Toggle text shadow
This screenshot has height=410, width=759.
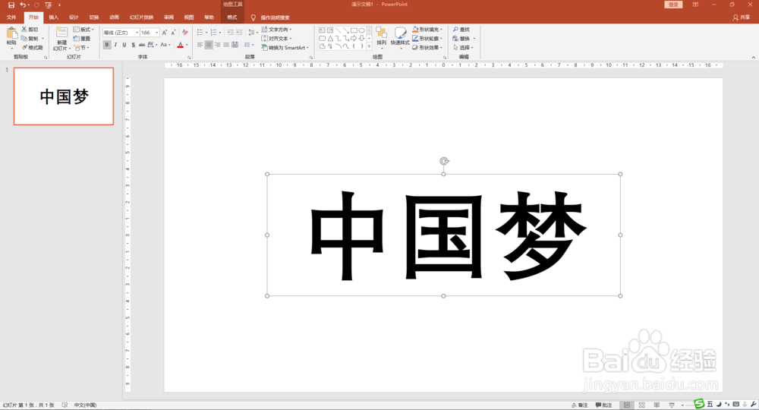(133, 45)
